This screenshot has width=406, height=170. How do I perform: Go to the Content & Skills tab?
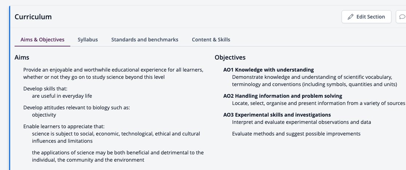[211, 40]
